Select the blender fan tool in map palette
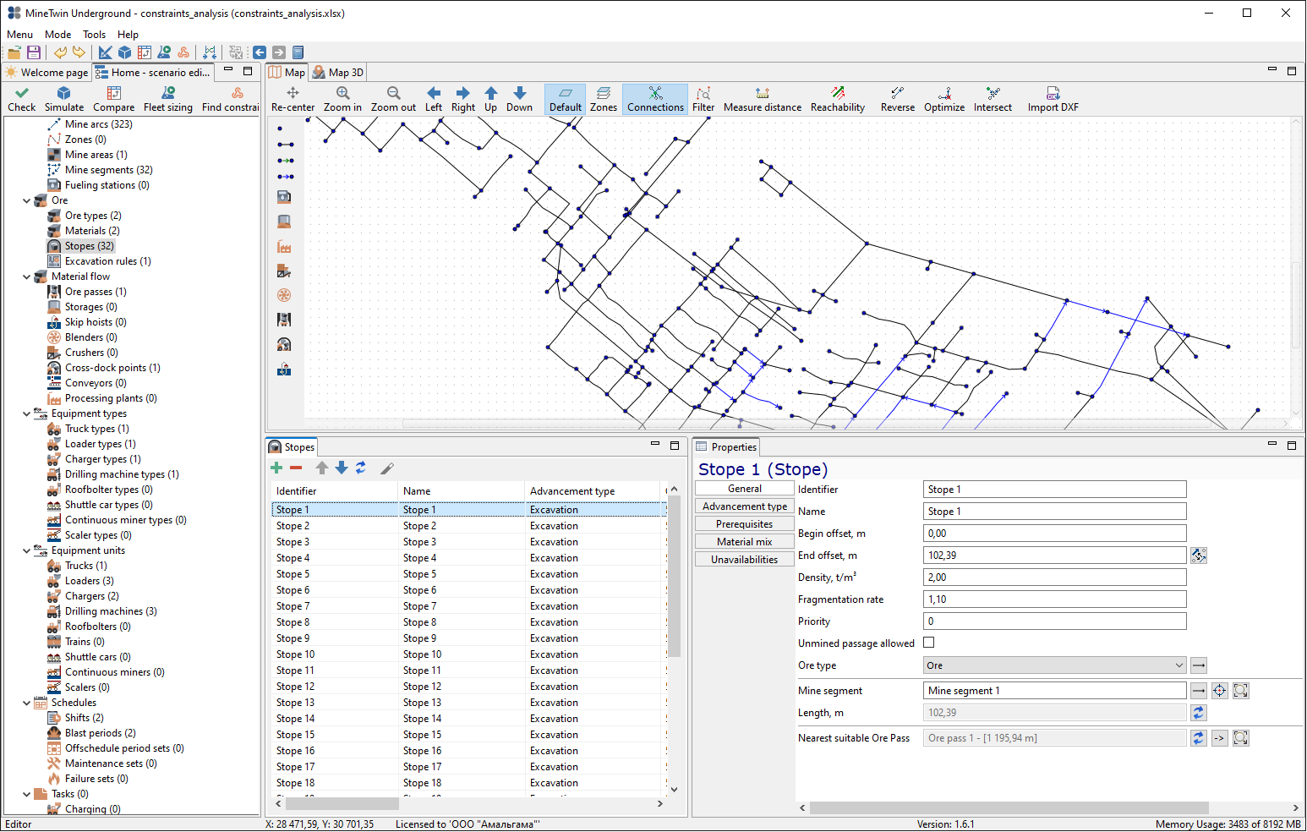 [x=284, y=295]
